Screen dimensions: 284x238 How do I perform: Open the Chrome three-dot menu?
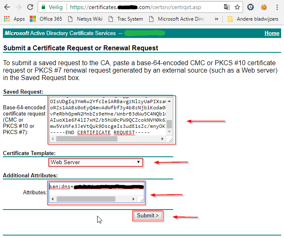pos(276,7)
